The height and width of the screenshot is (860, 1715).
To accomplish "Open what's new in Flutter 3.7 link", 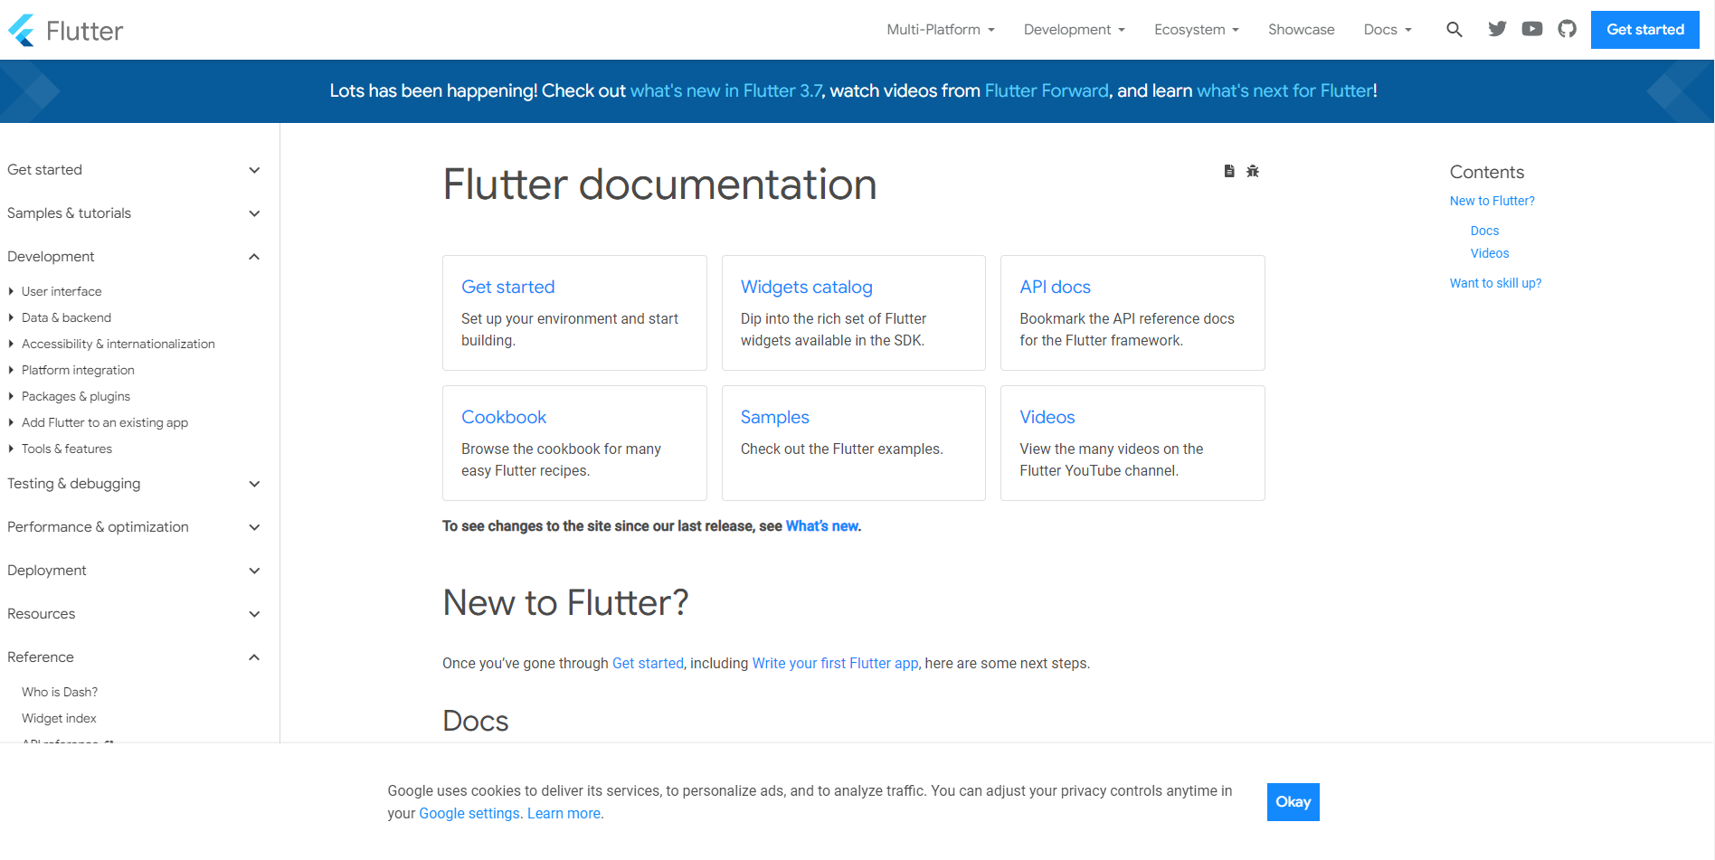I will pos(726,90).
